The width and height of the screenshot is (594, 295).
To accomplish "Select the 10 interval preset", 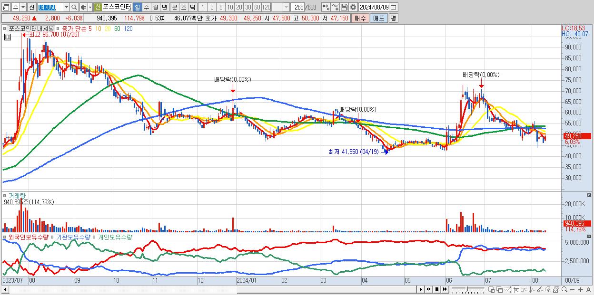I will pos(230,7).
